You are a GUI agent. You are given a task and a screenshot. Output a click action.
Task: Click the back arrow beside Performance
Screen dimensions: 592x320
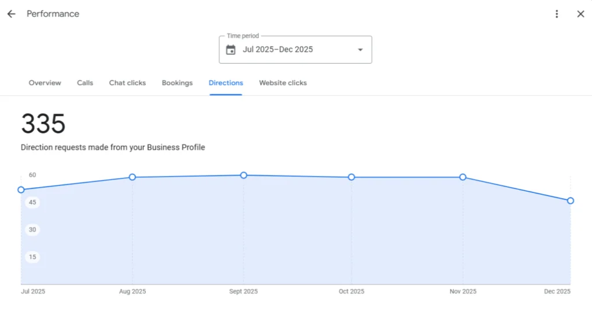click(11, 14)
